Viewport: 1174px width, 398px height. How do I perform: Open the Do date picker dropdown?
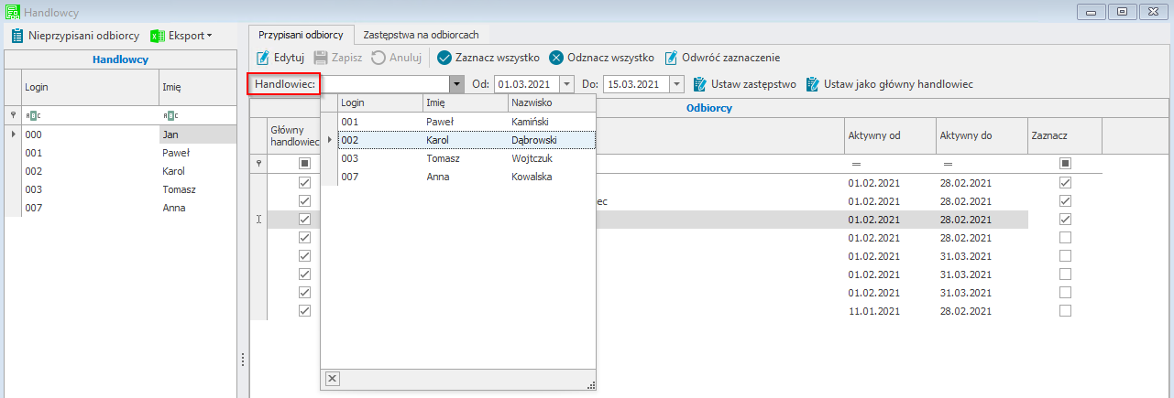[x=676, y=84]
